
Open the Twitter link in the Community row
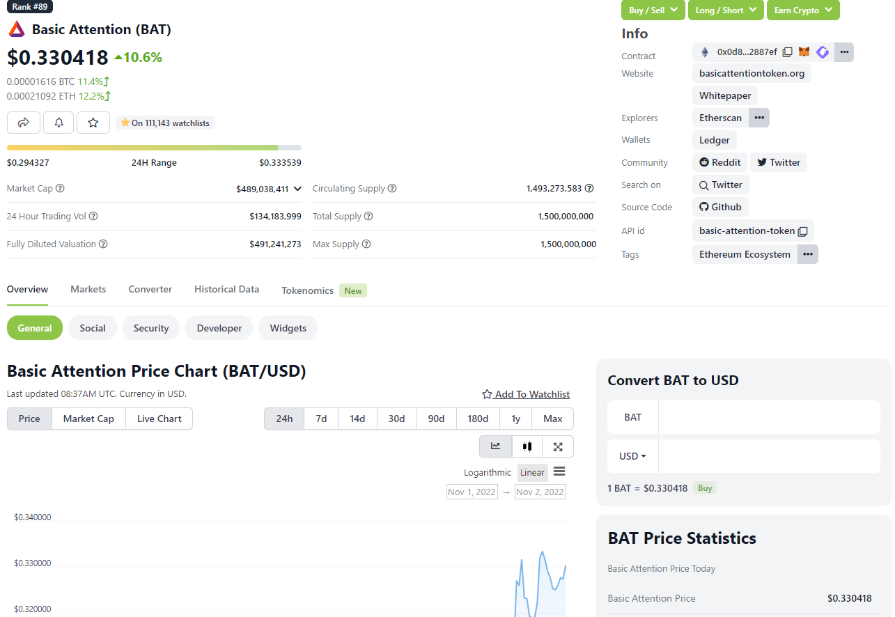pyautogui.click(x=779, y=162)
